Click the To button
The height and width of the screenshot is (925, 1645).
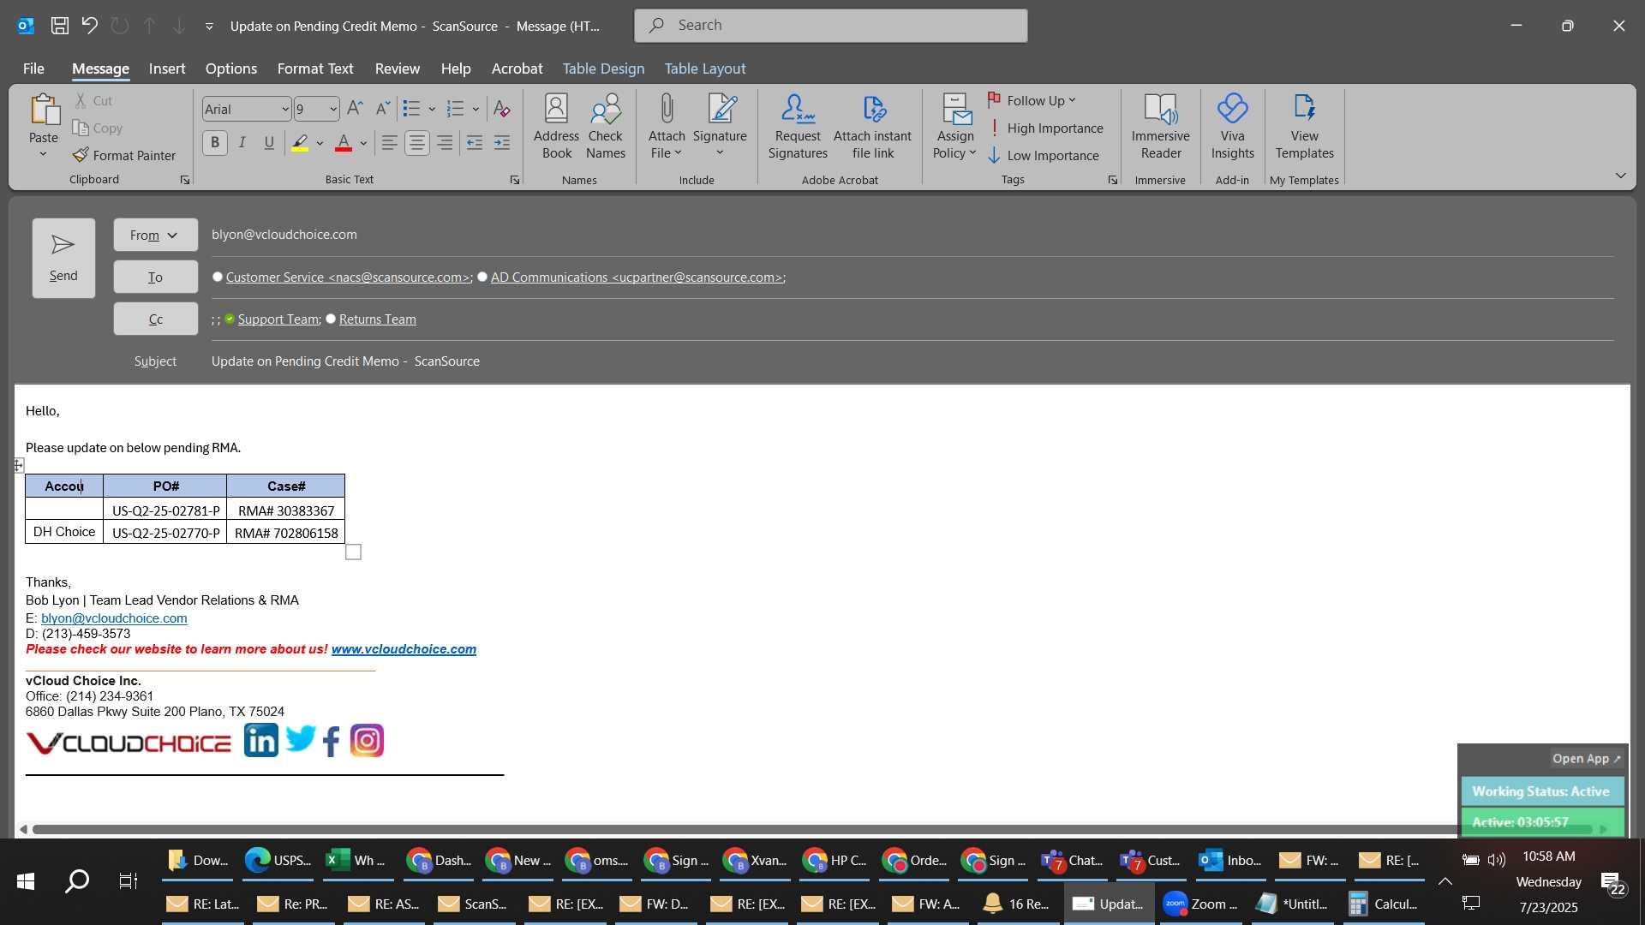coord(155,277)
